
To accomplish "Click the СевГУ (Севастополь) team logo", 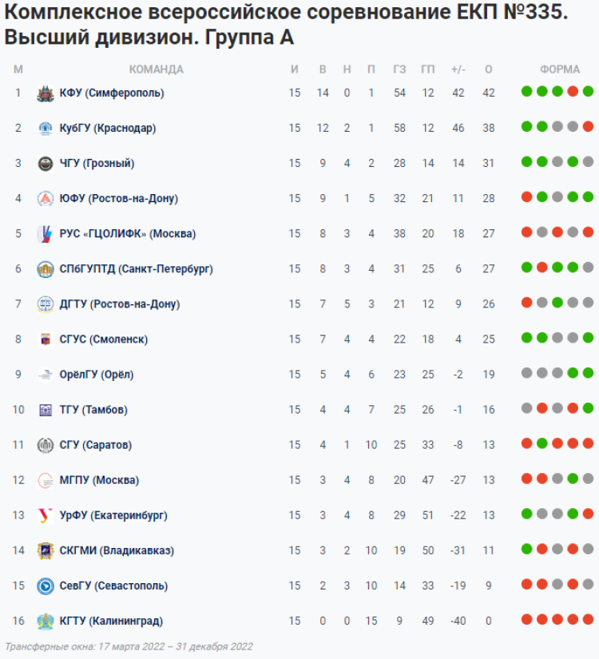I will click(45, 586).
